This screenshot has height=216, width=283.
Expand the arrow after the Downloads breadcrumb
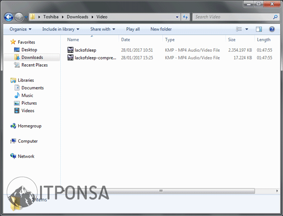92,17
